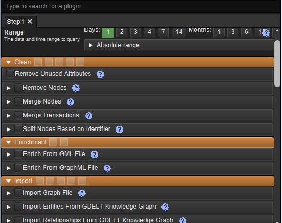Collapse the Enrichment category
Viewport: 282px width, 223px height.
click(8, 142)
